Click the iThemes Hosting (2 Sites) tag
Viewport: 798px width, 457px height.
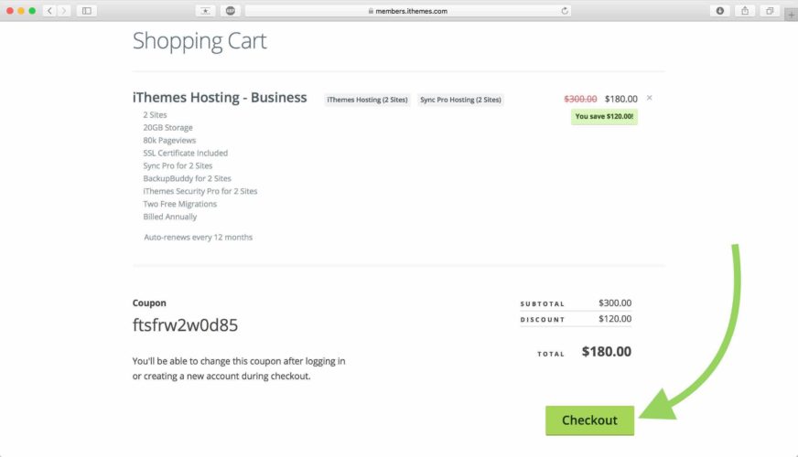pos(368,100)
